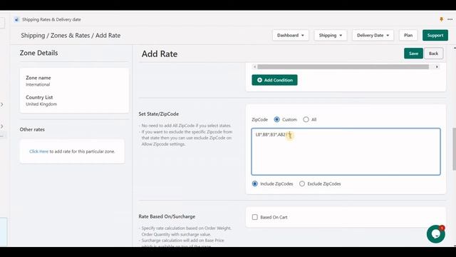Screen dimensions: 456x257
Task: Open the Shipping dropdown menu
Action: click(331, 35)
